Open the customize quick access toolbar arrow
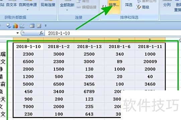 tap(46, 26)
